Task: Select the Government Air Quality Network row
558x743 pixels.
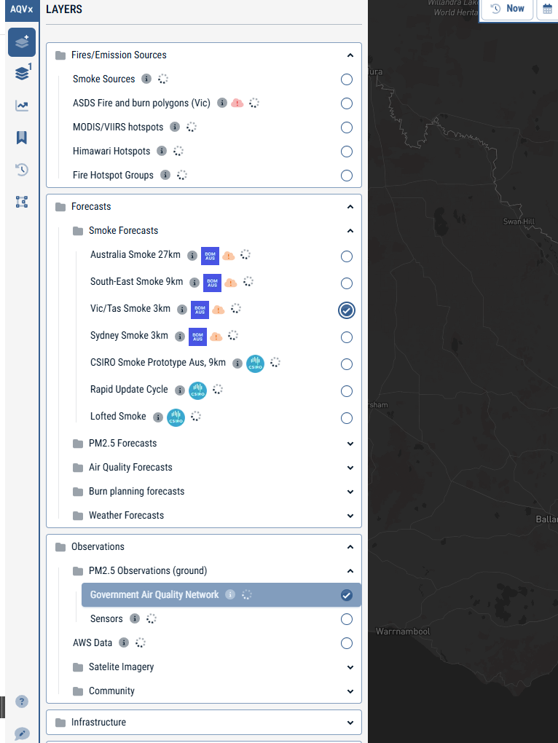Action: click(x=221, y=594)
